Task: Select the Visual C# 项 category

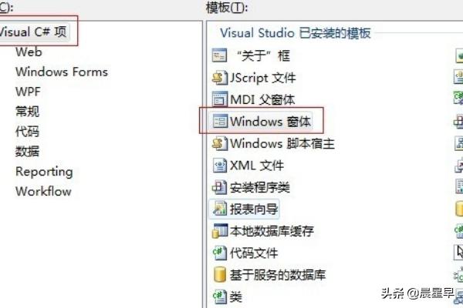Action: point(33,32)
